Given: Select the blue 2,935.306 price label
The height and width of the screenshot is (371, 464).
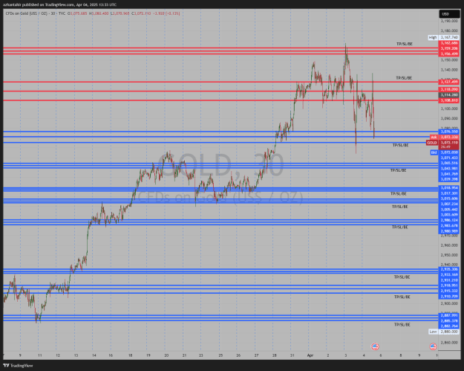Looking at the screenshot, I should pos(449,269).
